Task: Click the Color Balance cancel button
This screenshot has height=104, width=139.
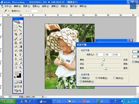Action: (x=136, y=57)
